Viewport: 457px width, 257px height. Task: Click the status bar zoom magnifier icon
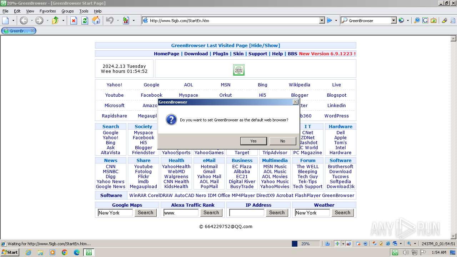point(409,244)
